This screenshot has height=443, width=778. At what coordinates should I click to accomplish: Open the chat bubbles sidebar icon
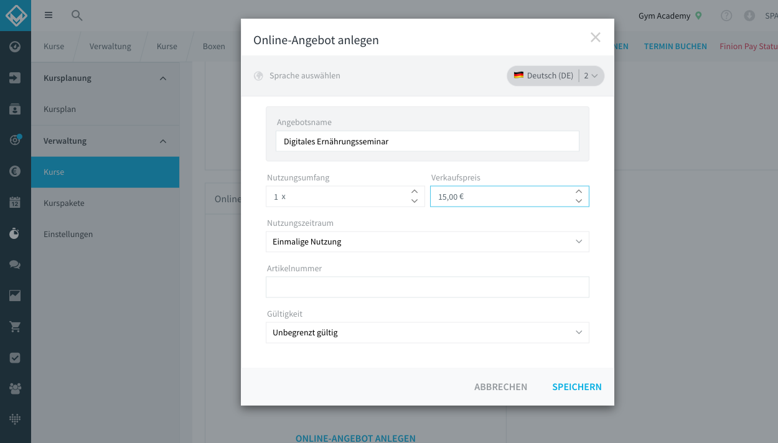click(x=16, y=264)
